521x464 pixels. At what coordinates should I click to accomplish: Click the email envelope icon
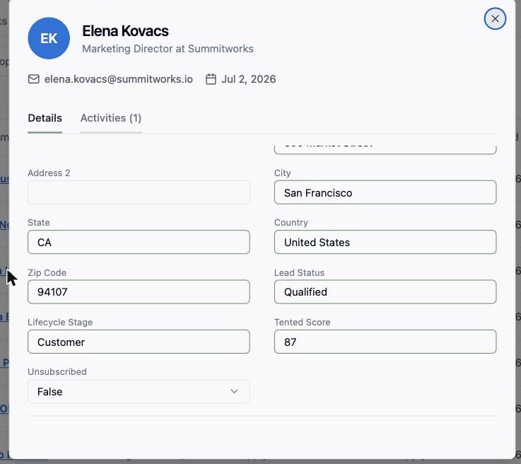pyautogui.click(x=33, y=79)
